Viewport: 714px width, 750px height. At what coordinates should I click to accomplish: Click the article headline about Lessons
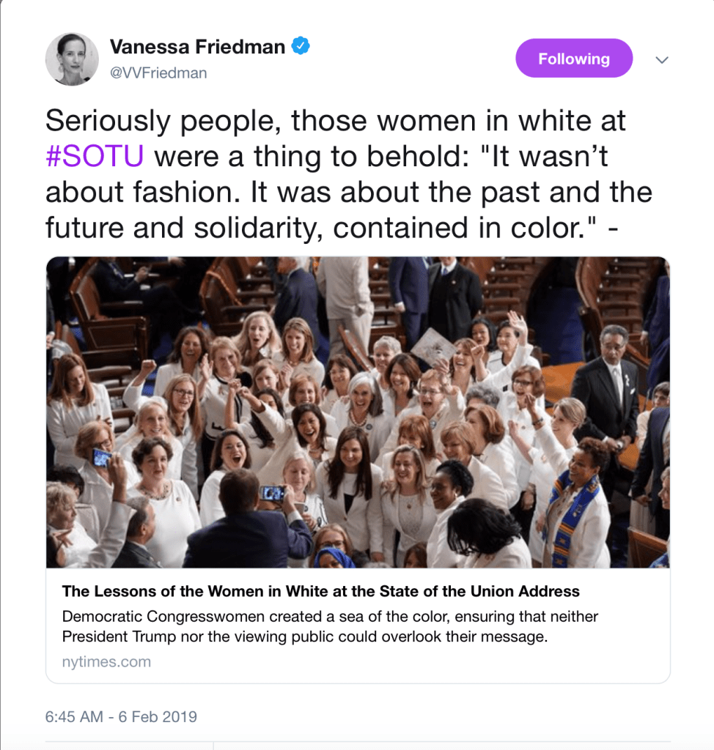pos(320,591)
